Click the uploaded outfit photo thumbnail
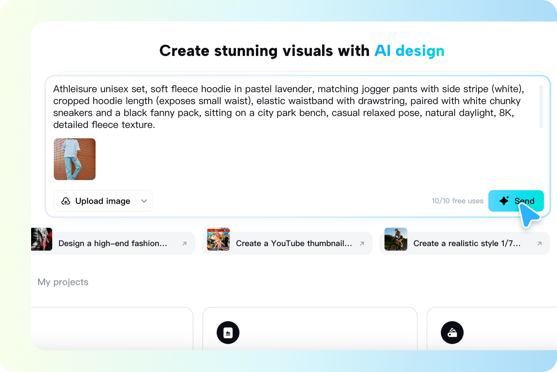557x372 pixels. (x=74, y=159)
